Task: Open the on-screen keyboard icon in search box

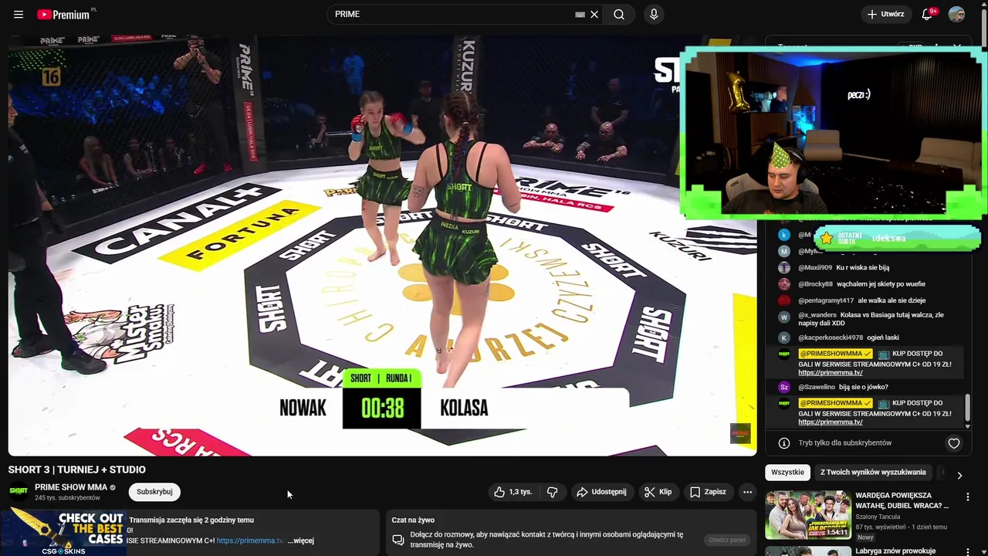Action: (x=580, y=14)
